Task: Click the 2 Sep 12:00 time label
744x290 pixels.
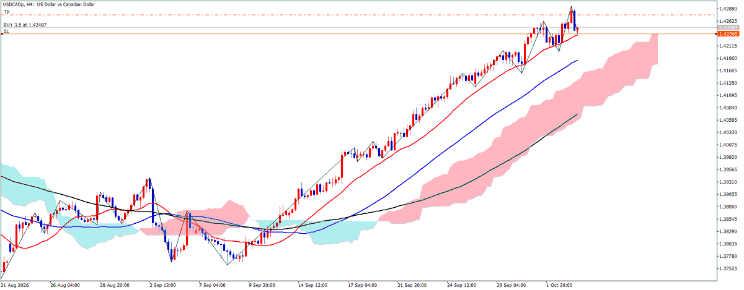Action: (x=163, y=286)
